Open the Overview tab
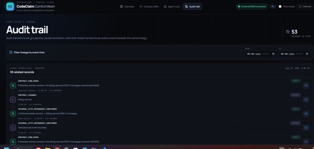Viewport: 314px width, 149px height. click(x=127, y=7)
